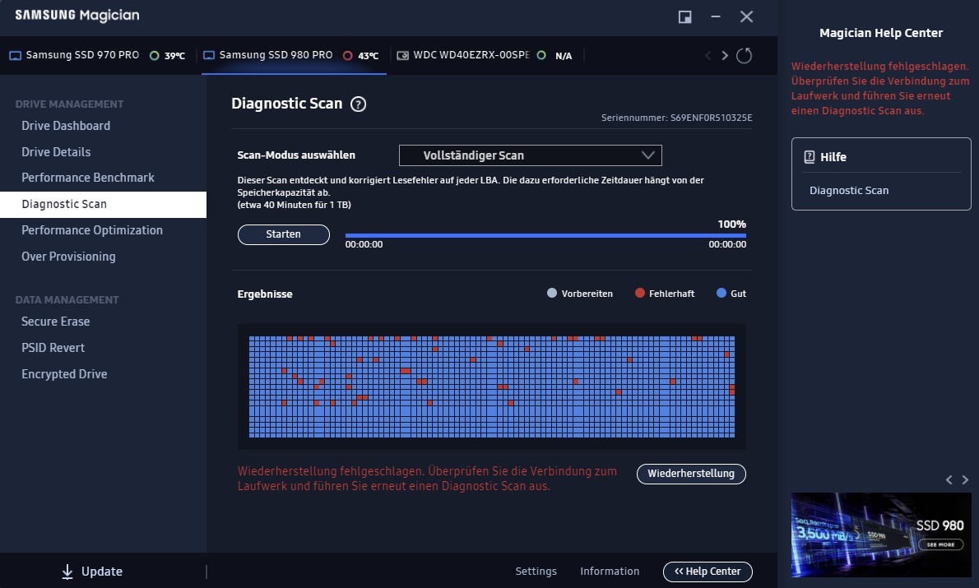Click the Diagnostic Scan help question mark icon

coord(358,104)
